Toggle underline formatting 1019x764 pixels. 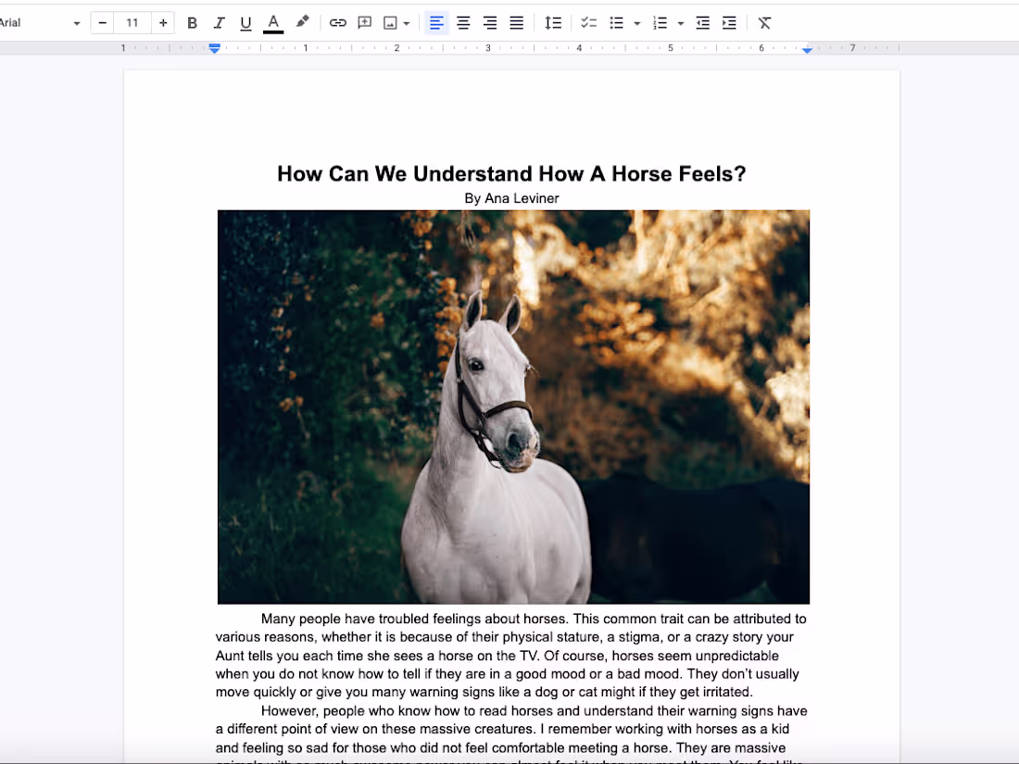click(x=245, y=22)
